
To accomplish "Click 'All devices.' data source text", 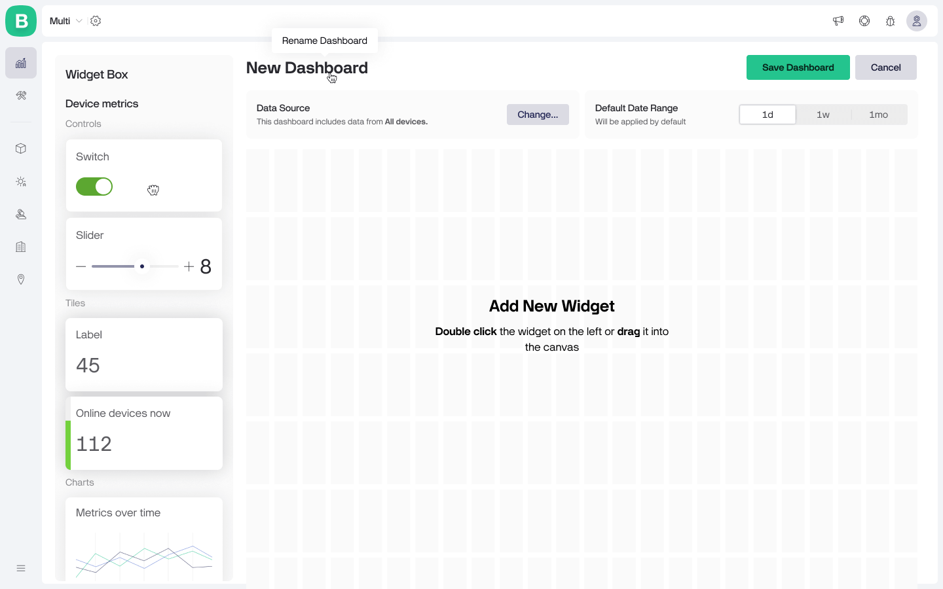I will (x=406, y=122).
